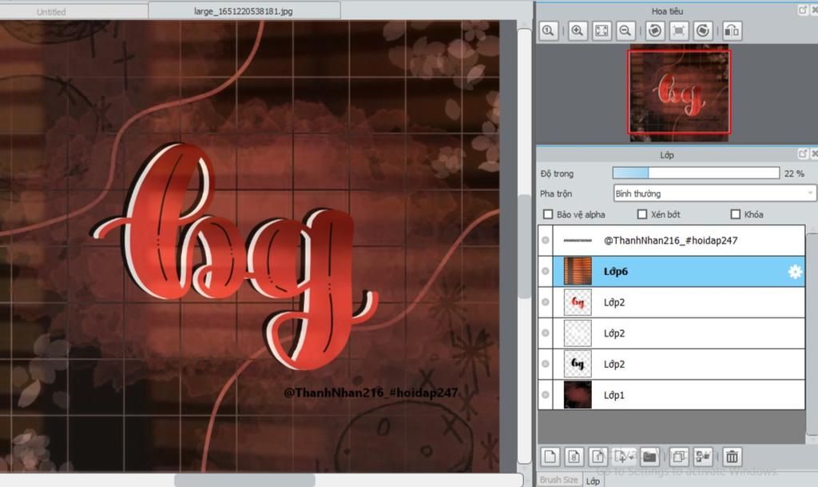This screenshot has width=818, height=487.
Task: Open the Pha trộn blend mode dropdown
Action: [714, 194]
